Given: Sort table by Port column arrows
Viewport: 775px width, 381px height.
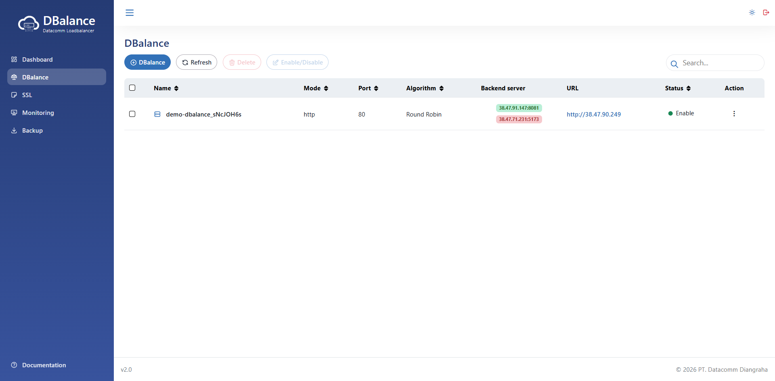Looking at the screenshot, I should coord(376,88).
